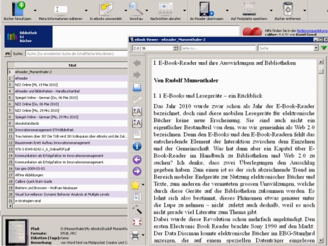Click the reference mode icon
Screen dimensions: 328x246
(x=137, y=197)
